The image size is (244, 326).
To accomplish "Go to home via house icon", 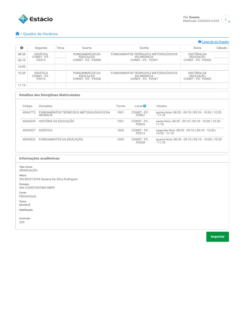I will coord(17,34).
